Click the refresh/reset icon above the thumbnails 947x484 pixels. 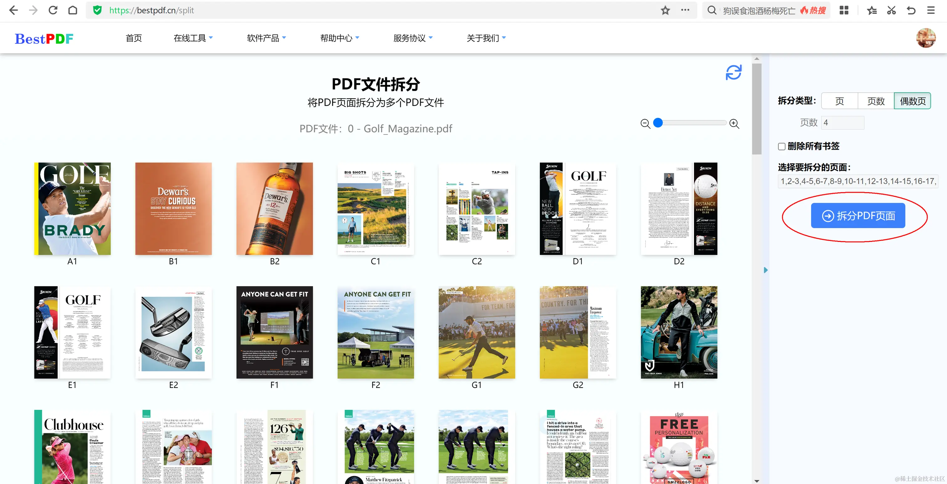coord(733,72)
